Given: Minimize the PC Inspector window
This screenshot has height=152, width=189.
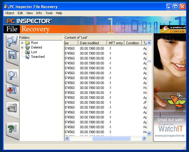Looking at the screenshot, I should coord(169,7).
